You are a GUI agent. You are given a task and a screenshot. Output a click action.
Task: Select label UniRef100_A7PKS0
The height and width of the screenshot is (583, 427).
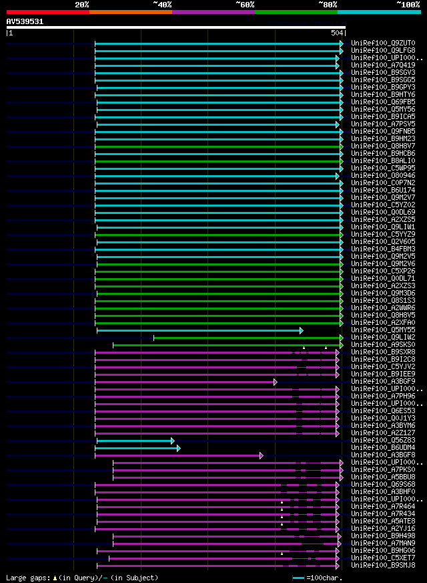[383, 470]
